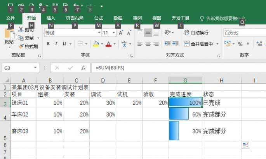Decrease indent in cell
The height and width of the screenshot is (159, 266).
tap(167, 44)
